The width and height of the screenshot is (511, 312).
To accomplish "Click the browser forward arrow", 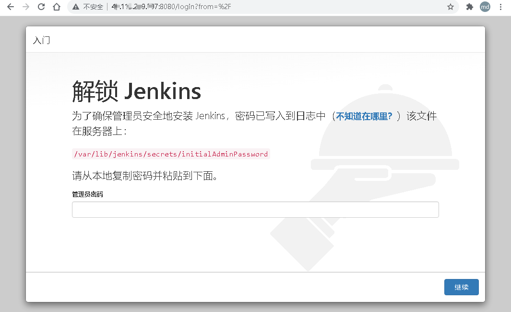I will (x=26, y=7).
